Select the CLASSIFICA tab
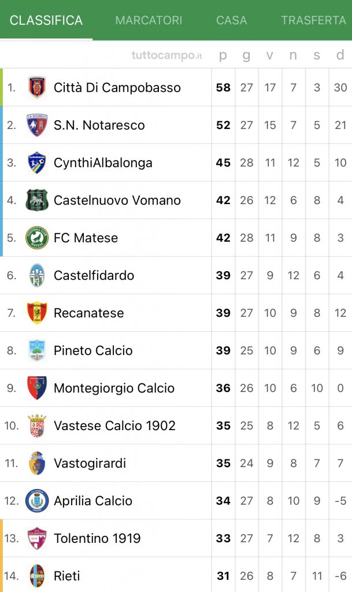352x592 pixels. 46,20
